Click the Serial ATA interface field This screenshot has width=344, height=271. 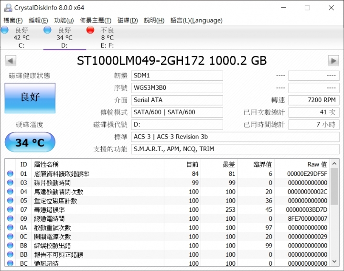pyautogui.click(x=177, y=100)
